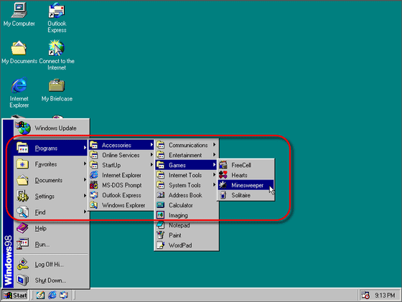Expand the Online Services submenu
The width and height of the screenshot is (402, 302).
tap(121, 155)
